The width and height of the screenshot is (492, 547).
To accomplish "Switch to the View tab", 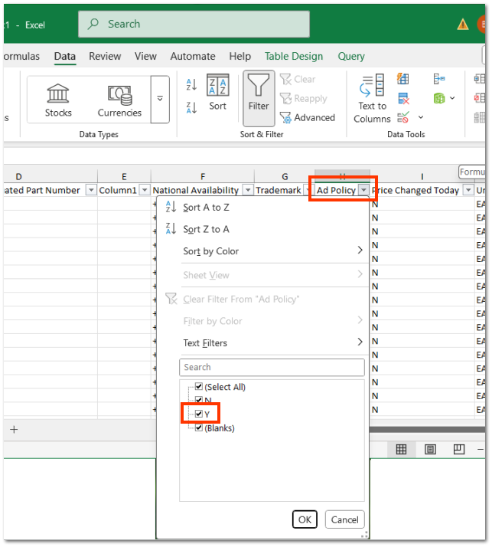I will (145, 56).
